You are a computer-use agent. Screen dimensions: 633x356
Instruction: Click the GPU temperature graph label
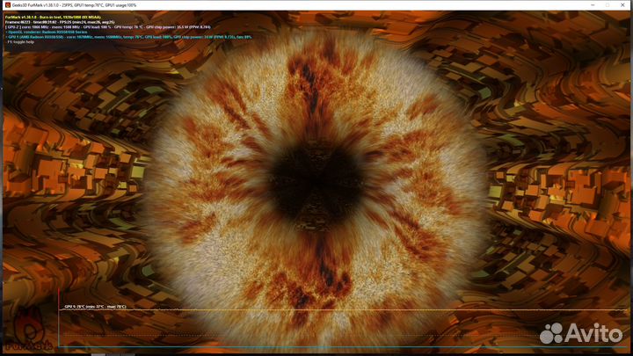tap(94, 307)
